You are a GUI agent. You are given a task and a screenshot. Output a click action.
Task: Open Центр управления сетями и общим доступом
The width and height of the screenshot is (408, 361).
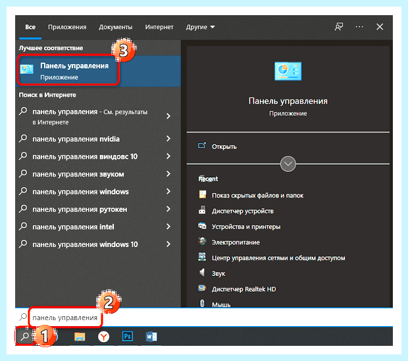(278, 258)
